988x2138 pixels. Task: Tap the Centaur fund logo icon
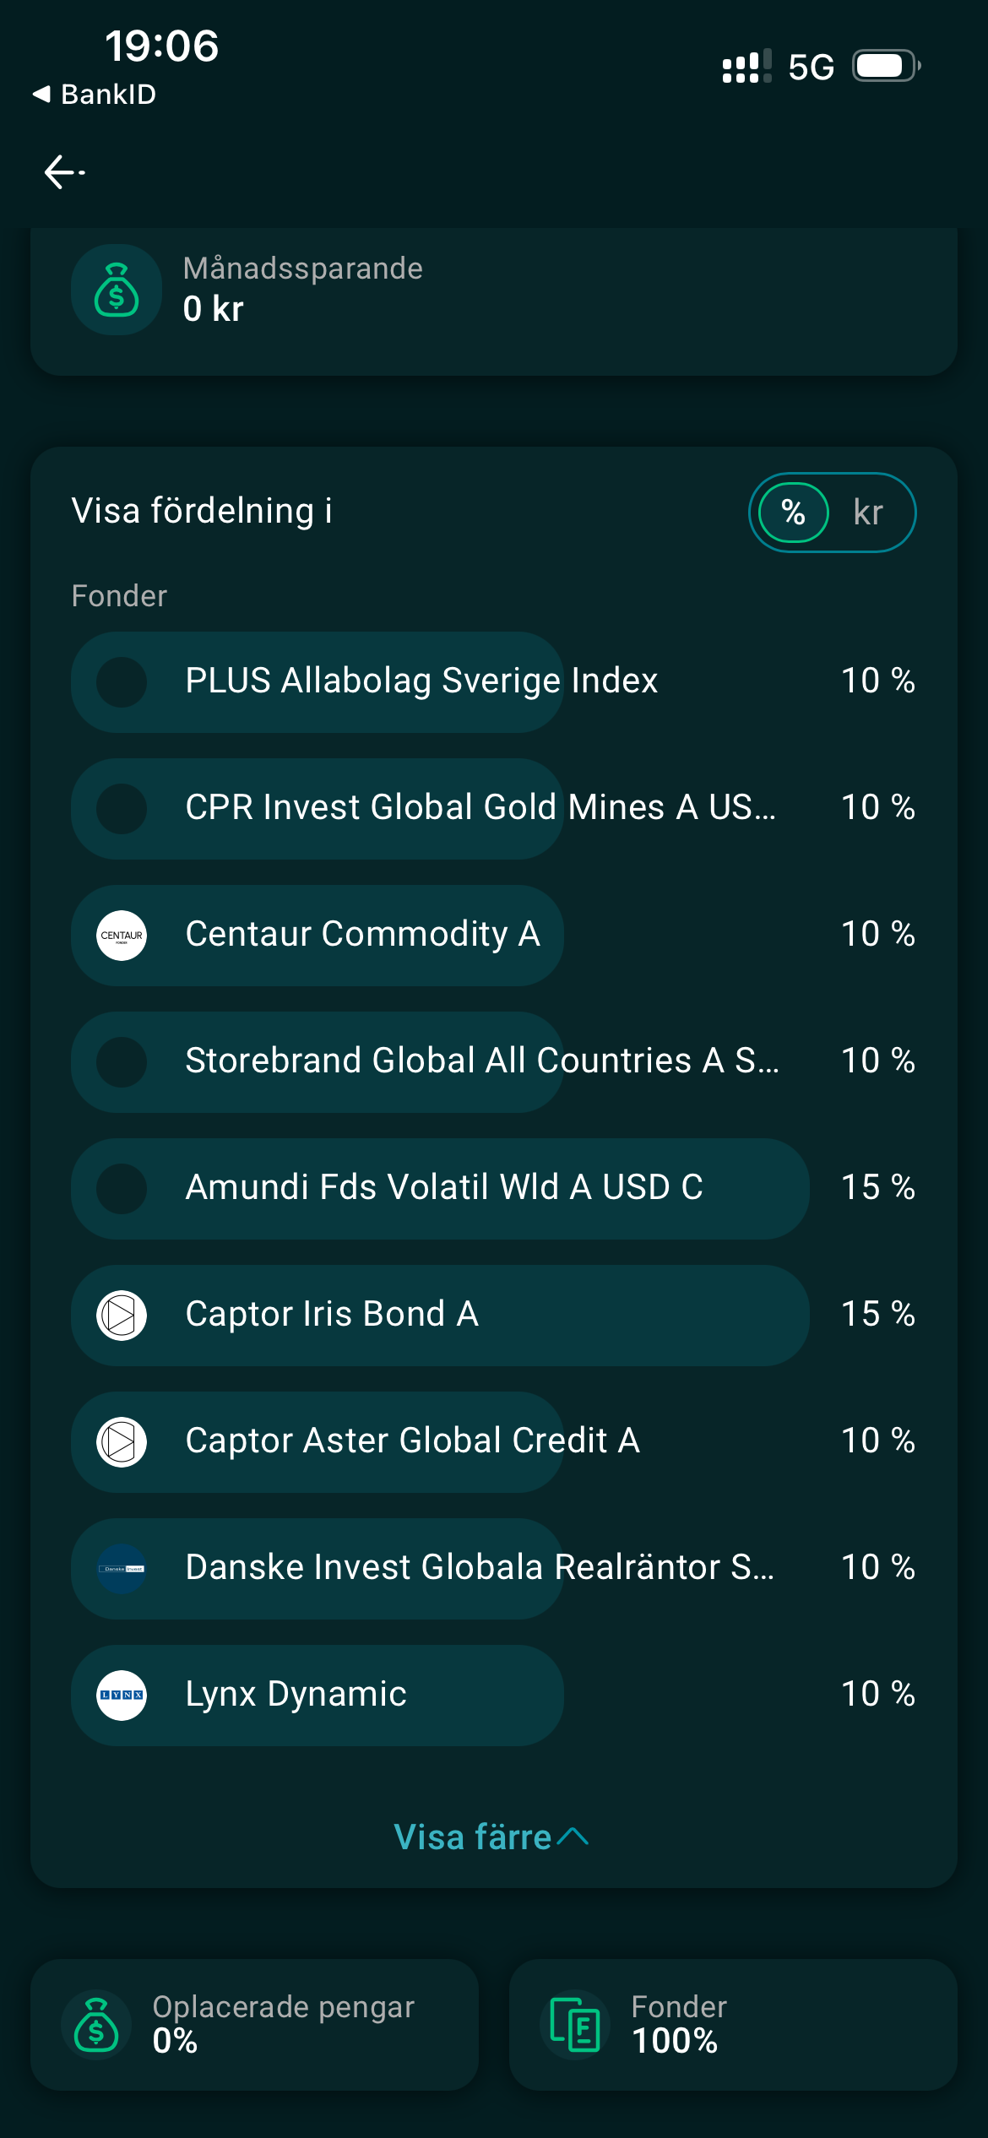click(122, 936)
